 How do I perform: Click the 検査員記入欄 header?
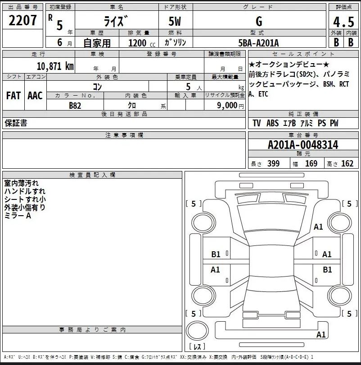coord(92,175)
